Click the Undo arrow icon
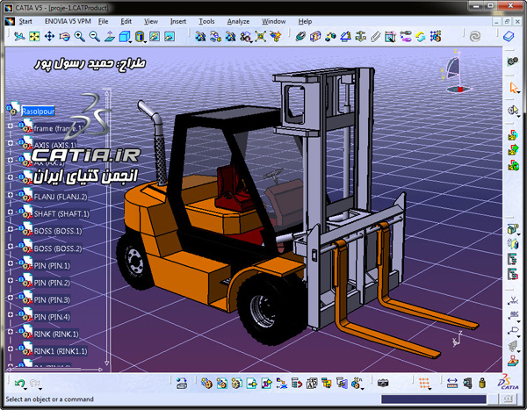 tap(19, 383)
